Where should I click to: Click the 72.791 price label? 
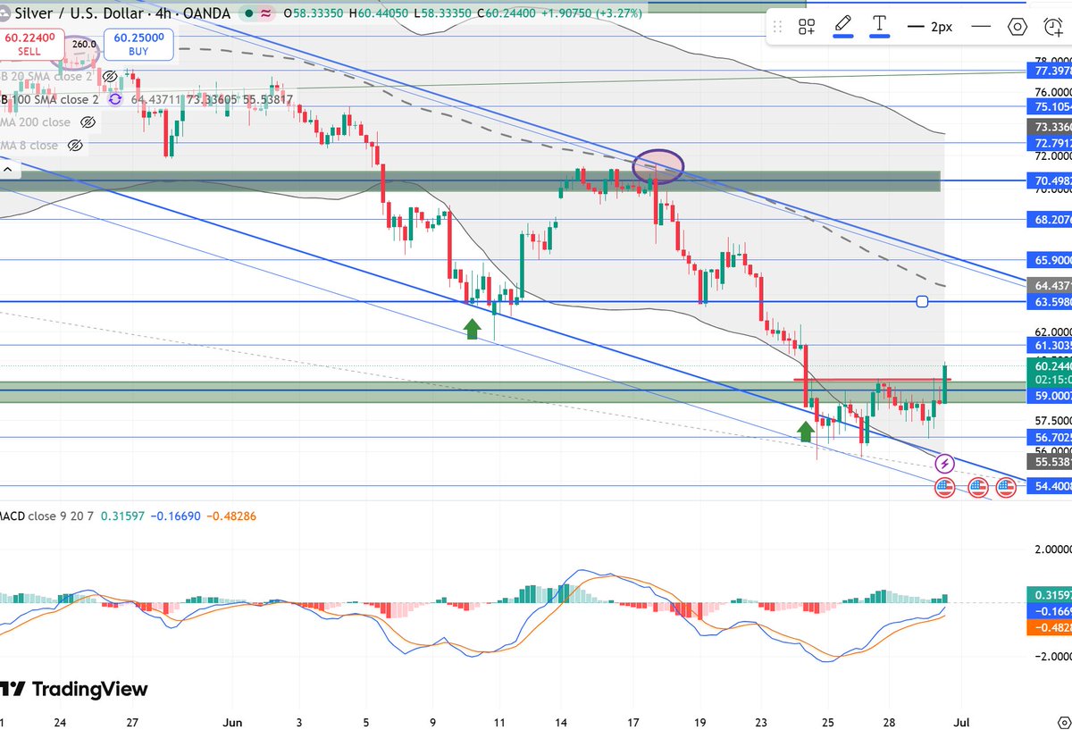[x=1048, y=143]
